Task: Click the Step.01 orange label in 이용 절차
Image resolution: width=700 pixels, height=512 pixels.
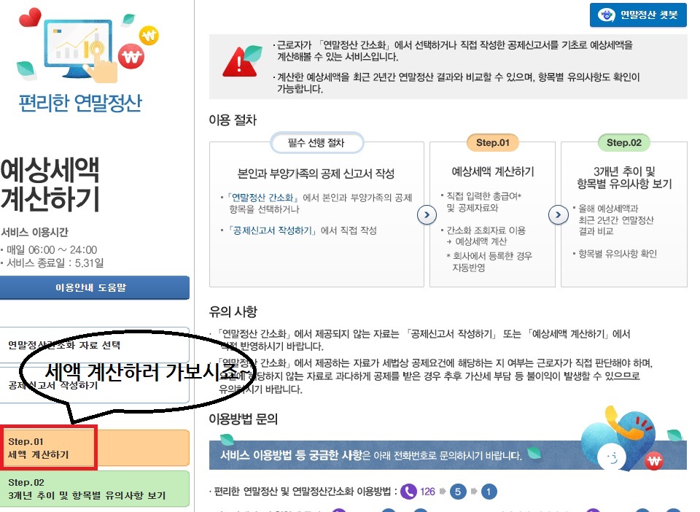Action: point(492,142)
